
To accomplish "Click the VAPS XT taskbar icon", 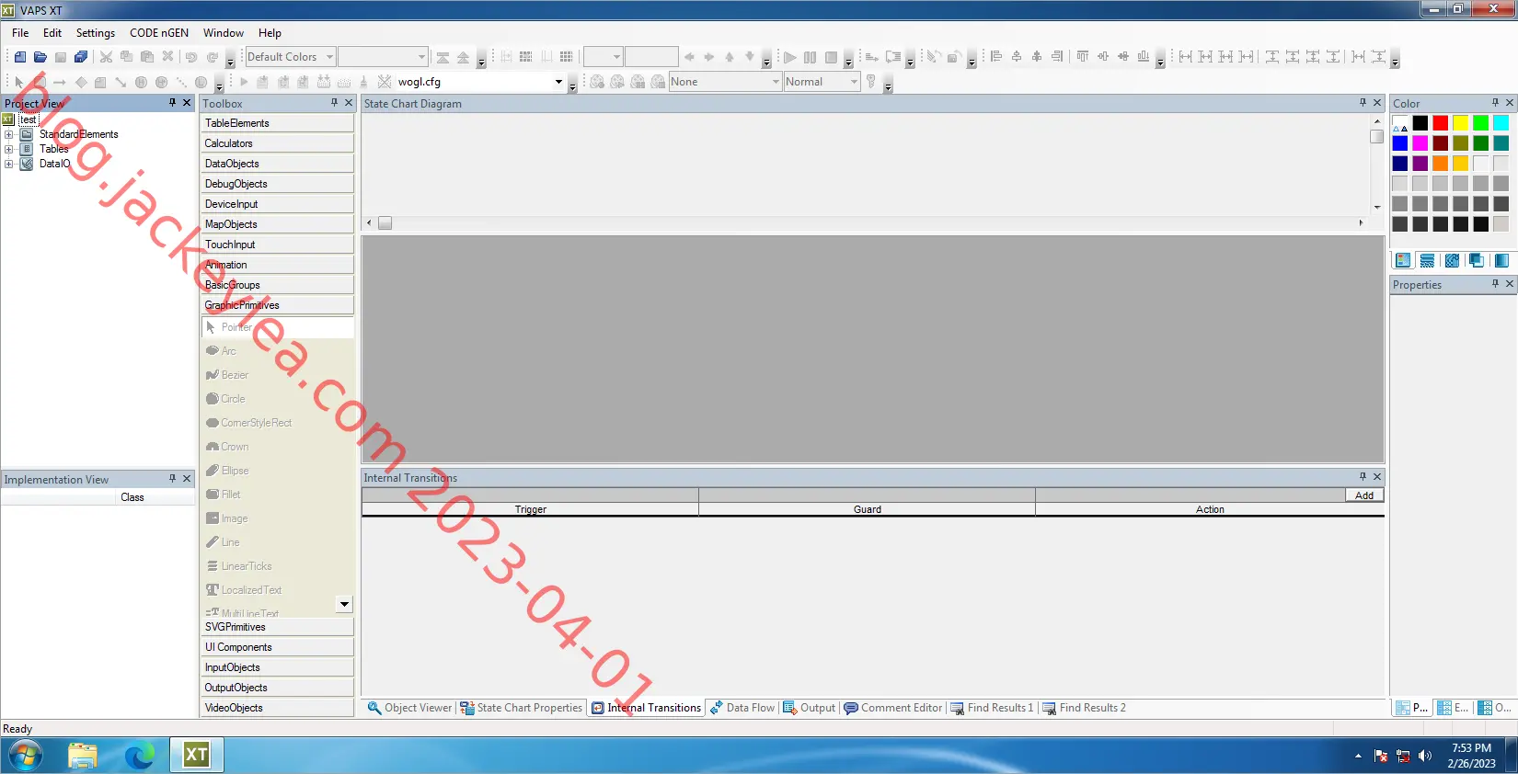I will [x=197, y=756].
